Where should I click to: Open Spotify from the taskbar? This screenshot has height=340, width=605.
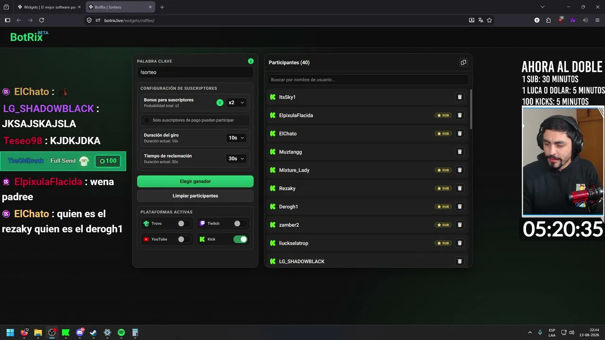121,332
